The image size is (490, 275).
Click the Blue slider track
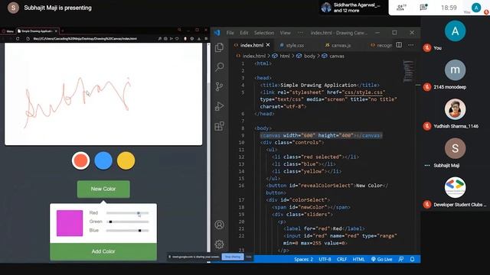click(128, 231)
